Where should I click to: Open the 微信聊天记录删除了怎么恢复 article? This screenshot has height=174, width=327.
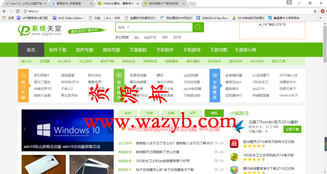tap(158, 152)
